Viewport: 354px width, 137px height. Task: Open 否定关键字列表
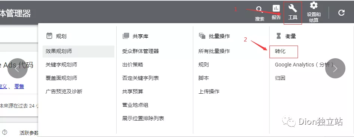point(141,78)
